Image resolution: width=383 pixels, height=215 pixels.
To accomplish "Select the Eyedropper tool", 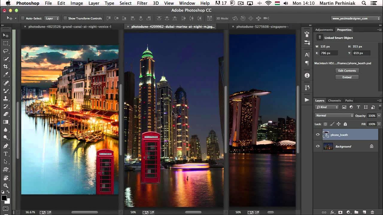I will [x=6, y=74].
